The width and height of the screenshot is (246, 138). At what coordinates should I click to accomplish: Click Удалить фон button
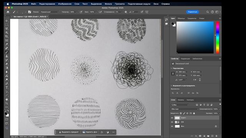click(90, 132)
